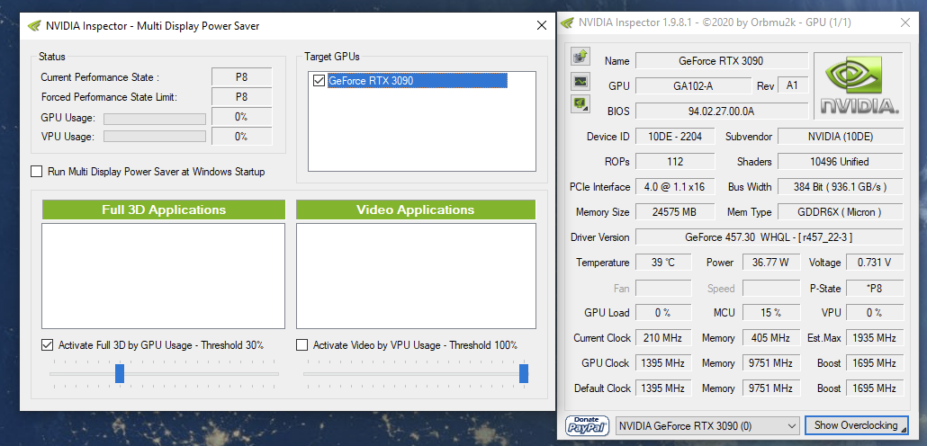Click the GPU Usage progress bar
This screenshot has width=927, height=446.
point(155,119)
